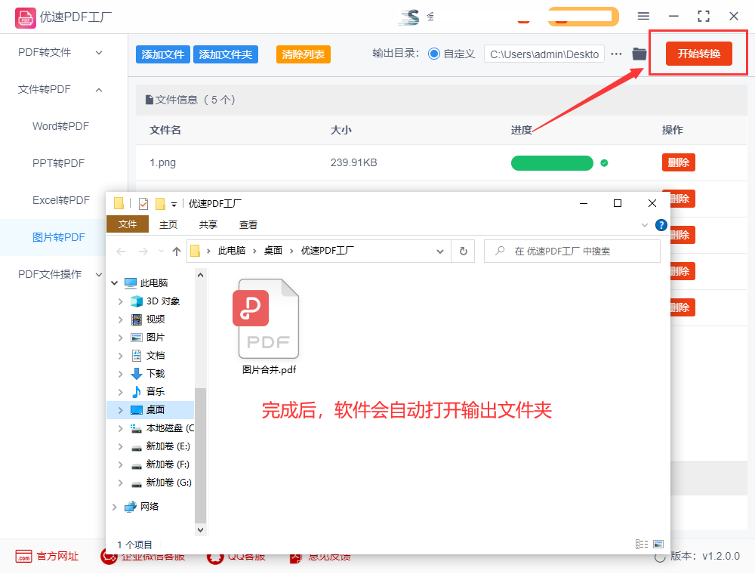Select 下载 folder in navigation tree
755x574 pixels.
[155, 374]
